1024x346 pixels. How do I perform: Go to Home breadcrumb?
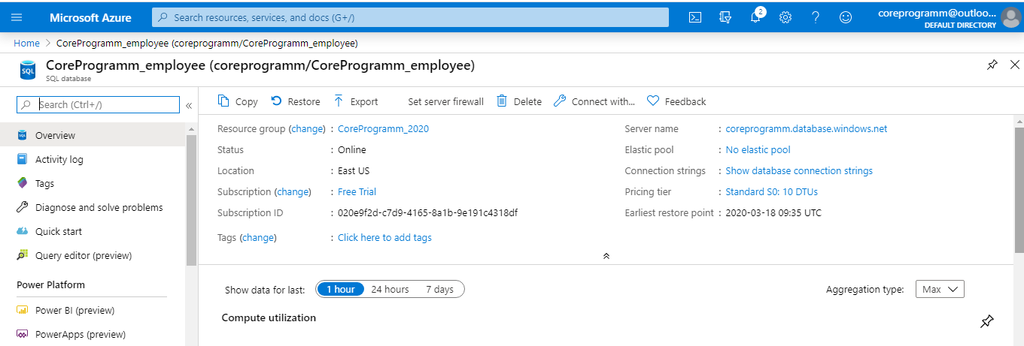(x=26, y=43)
